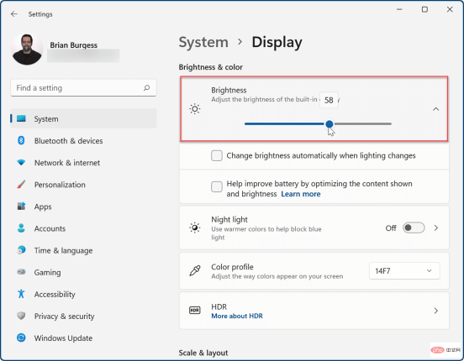
Task: Open Windows Update page
Action: click(83, 337)
